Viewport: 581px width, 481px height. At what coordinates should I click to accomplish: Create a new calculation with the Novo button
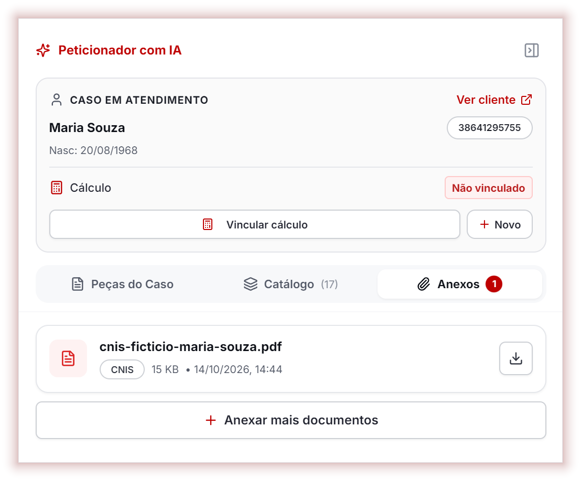[500, 224]
